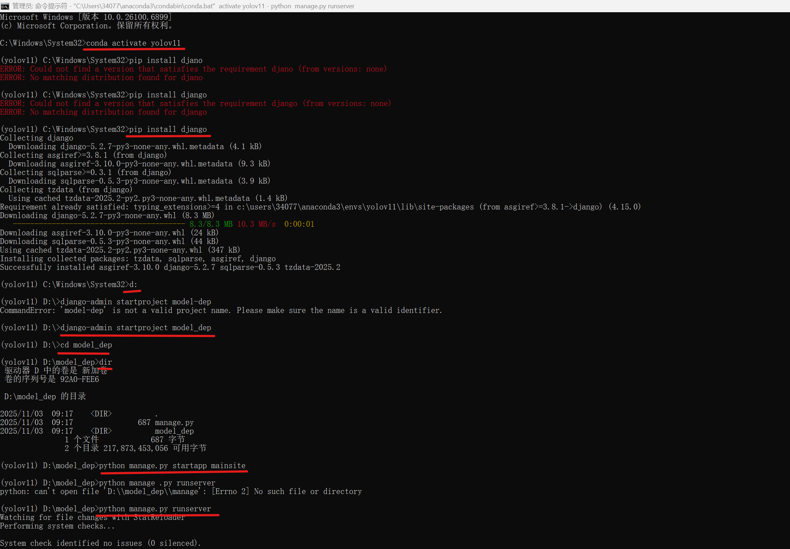Click the final 'python manage.py runserver' command
The width and height of the screenshot is (790, 549).
155,509
